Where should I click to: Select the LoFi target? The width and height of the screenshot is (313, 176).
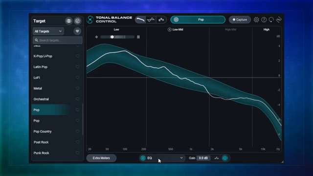[x=37, y=78]
